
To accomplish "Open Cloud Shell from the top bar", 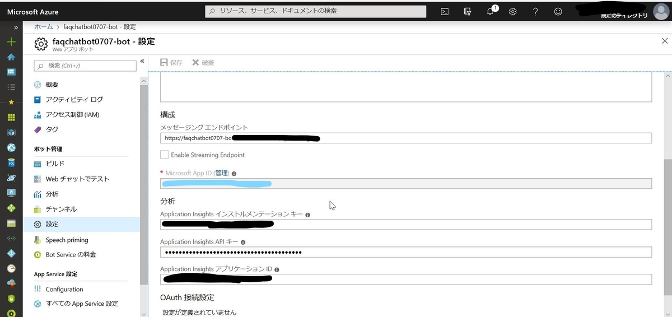I will (x=445, y=11).
